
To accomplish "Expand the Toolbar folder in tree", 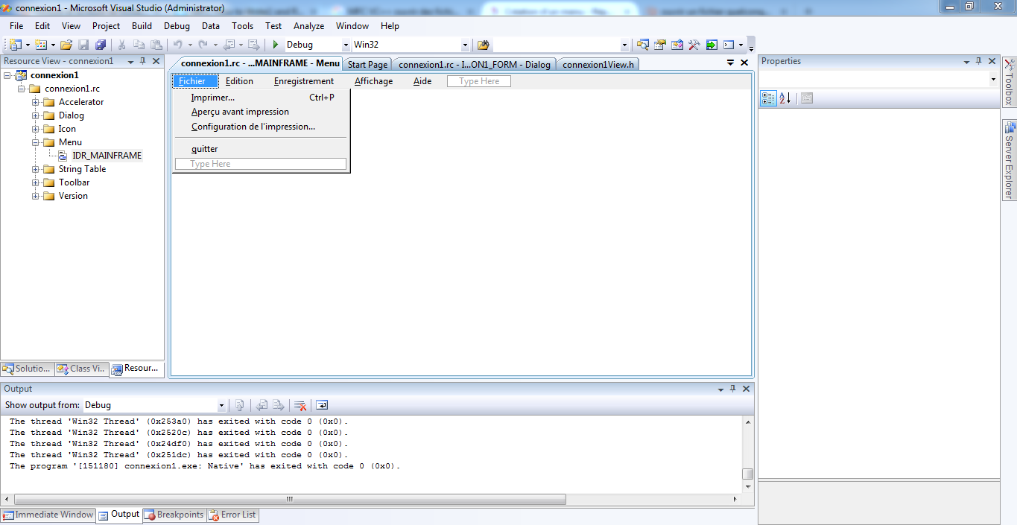I will 36,182.
